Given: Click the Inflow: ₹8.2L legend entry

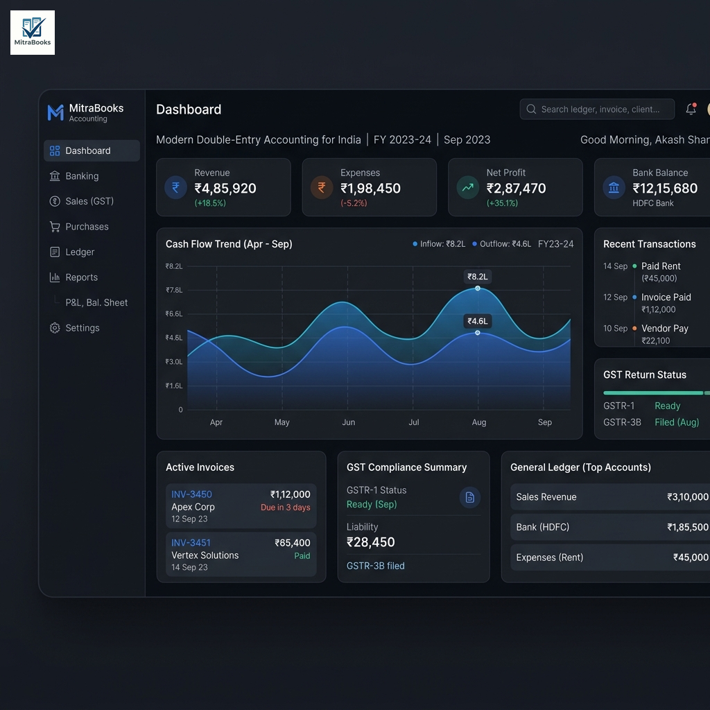Looking at the screenshot, I should (x=439, y=244).
